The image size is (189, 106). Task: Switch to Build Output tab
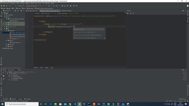click(x=11, y=70)
